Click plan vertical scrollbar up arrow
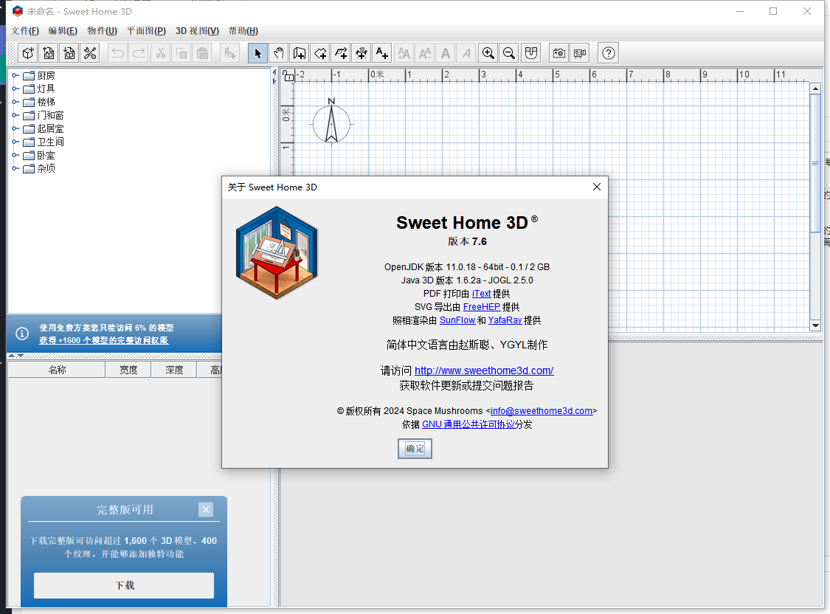 coord(816,89)
